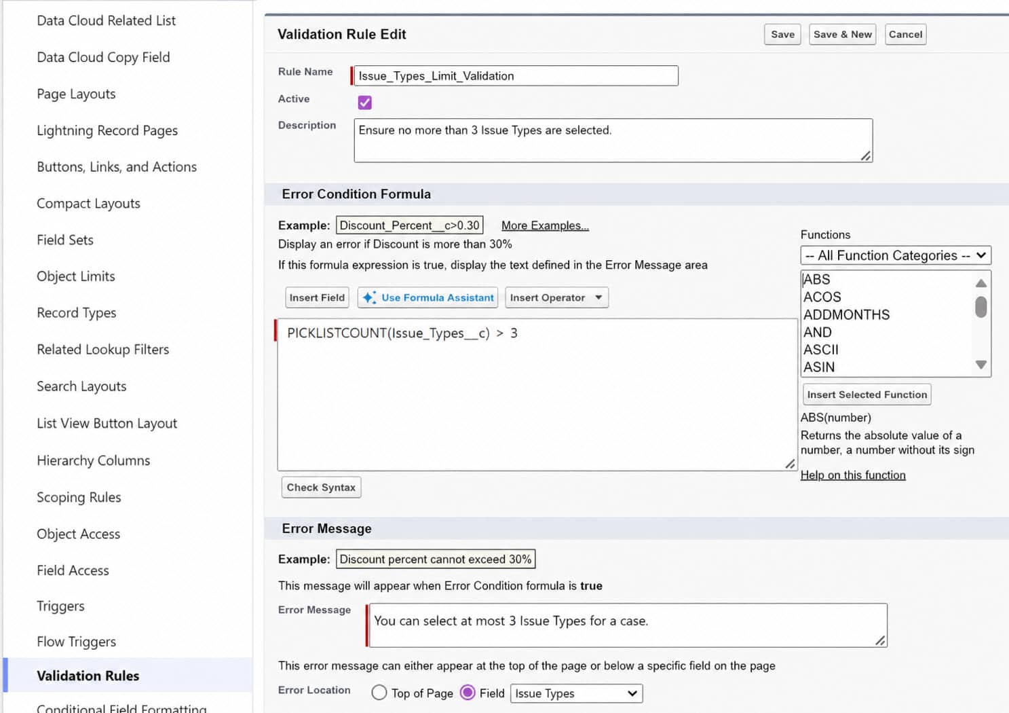Click into the Description text area

pos(613,141)
